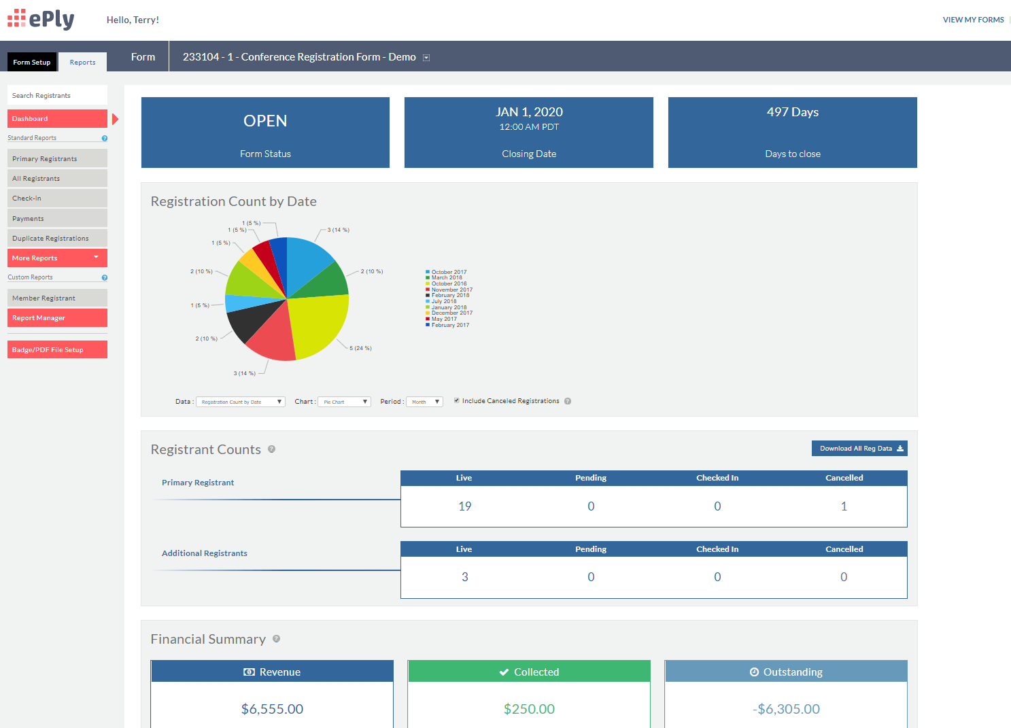
Task: Click help icon after Include Canceled Registrations
Action: click(568, 401)
